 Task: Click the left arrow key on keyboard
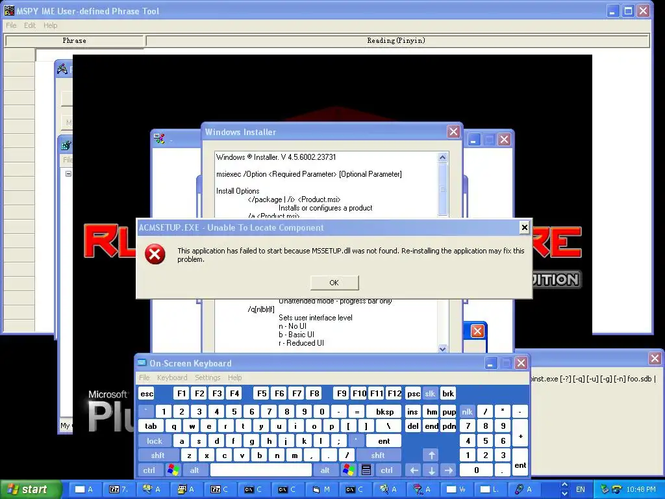(x=414, y=470)
